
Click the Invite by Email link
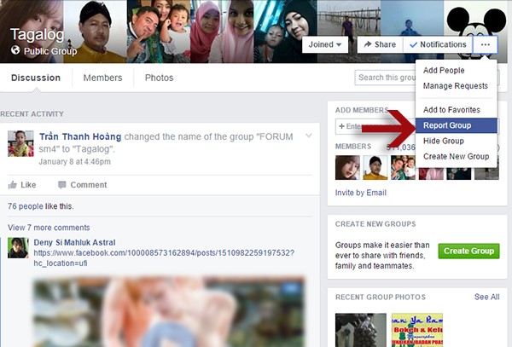(361, 193)
